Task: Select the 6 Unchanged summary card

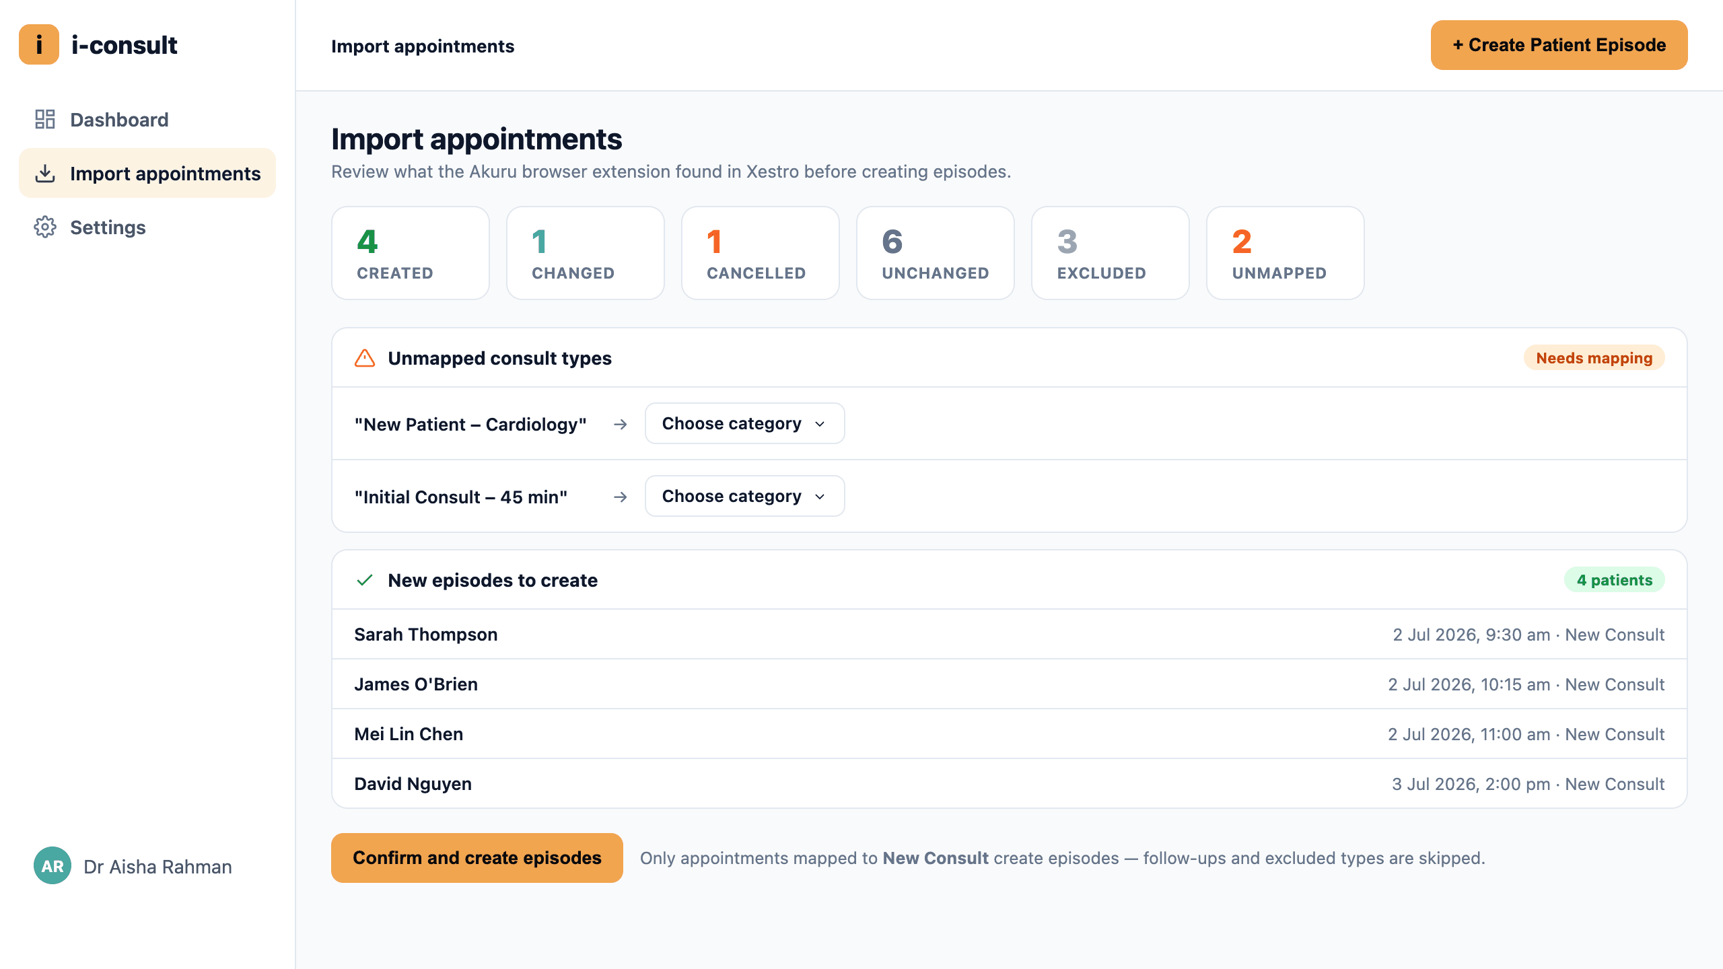Action: [x=936, y=253]
